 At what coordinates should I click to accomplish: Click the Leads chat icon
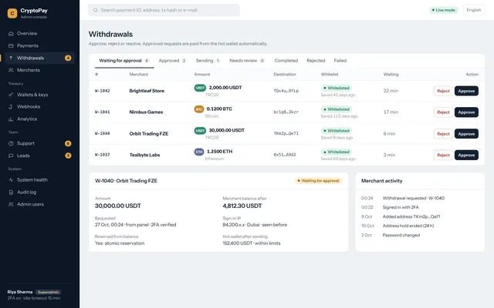(x=11, y=156)
